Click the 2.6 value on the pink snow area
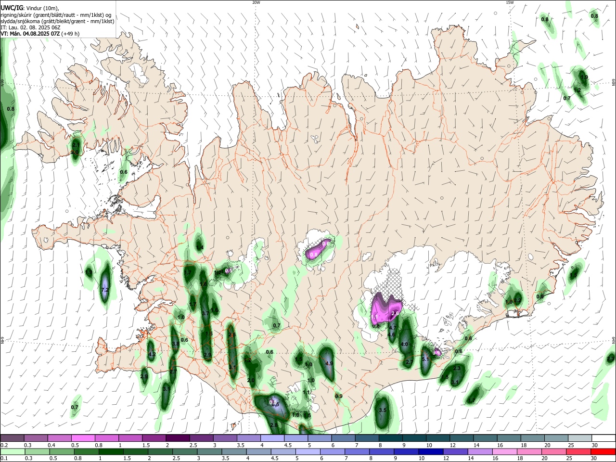 [396, 313]
